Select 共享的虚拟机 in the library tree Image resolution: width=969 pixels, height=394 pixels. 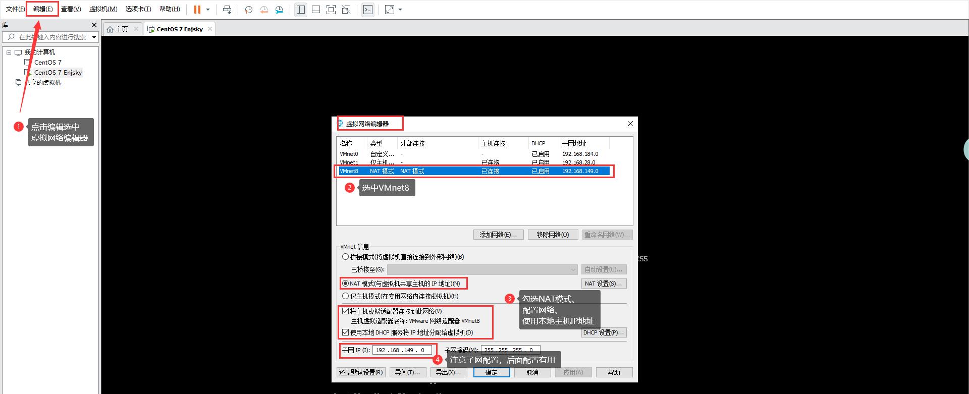(43, 83)
